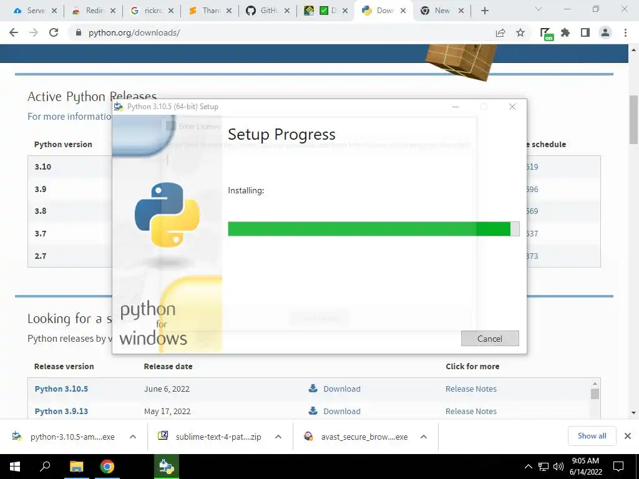
Task: Open Chrome's three-dot menu
Action: [625, 32]
